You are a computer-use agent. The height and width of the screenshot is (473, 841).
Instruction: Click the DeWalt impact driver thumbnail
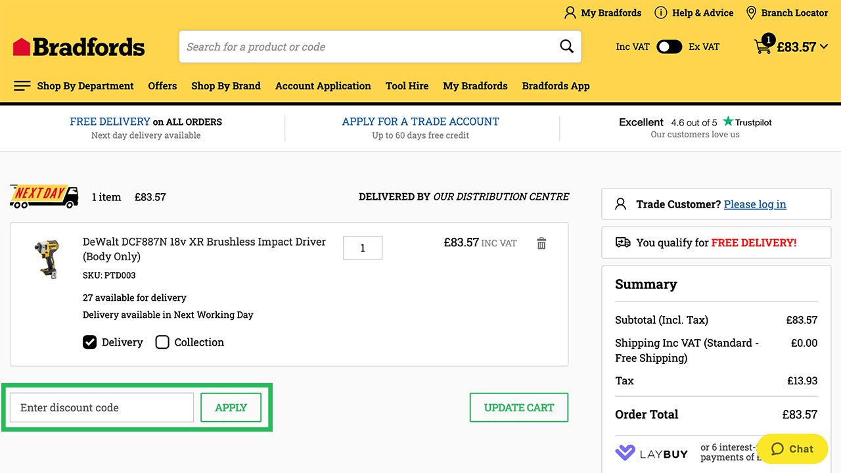pyautogui.click(x=47, y=258)
